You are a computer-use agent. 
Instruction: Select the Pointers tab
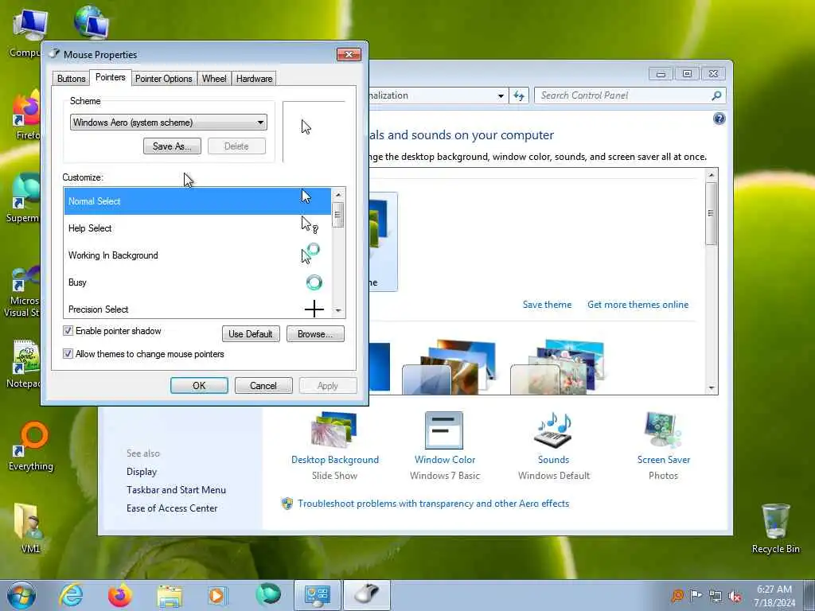pos(110,77)
